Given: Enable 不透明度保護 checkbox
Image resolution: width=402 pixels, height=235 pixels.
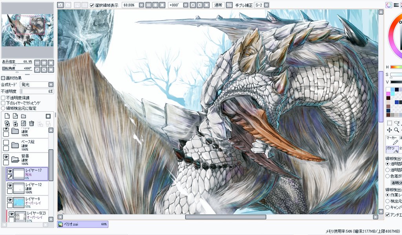Looking at the screenshot, I should point(3,98).
